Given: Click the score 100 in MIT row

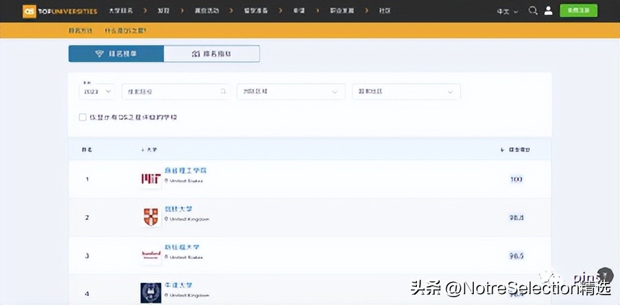Looking at the screenshot, I should (516, 179).
